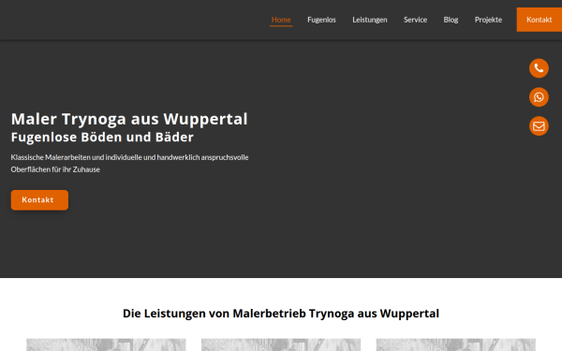Click the Kontakt button below hero text
Screen dimensions: 562x351
pyautogui.click(x=39, y=200)
